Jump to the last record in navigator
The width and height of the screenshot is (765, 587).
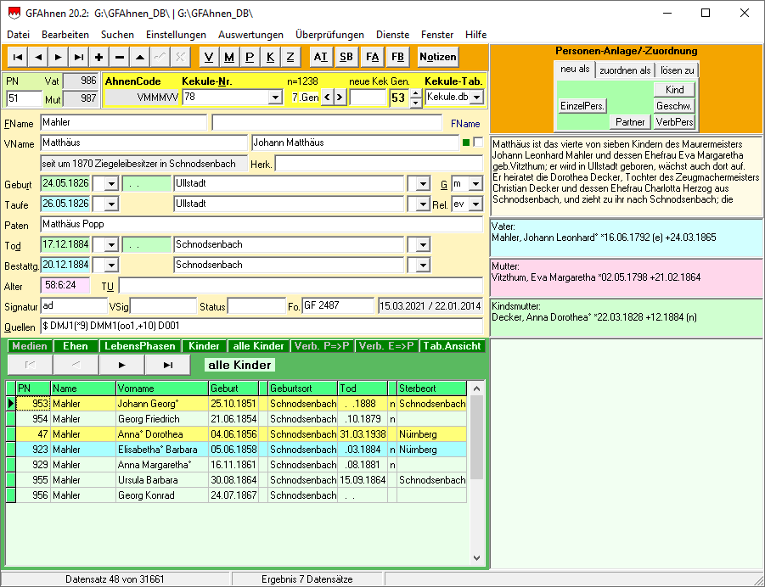click(78, 57)
